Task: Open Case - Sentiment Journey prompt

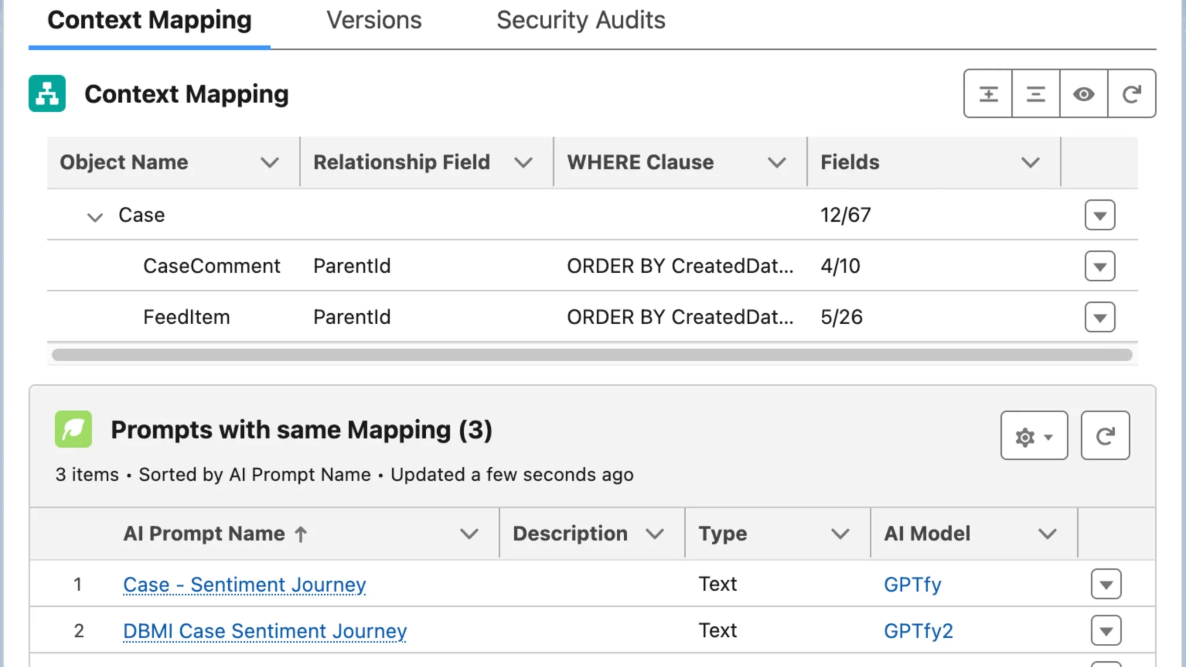Action: point(244,585)
